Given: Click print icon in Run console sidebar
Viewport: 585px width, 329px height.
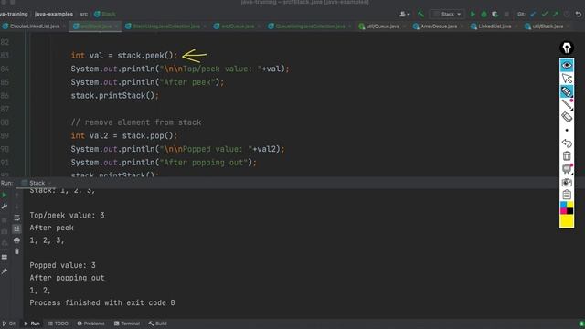Looking at the screenshot, I should click(16, 240).
